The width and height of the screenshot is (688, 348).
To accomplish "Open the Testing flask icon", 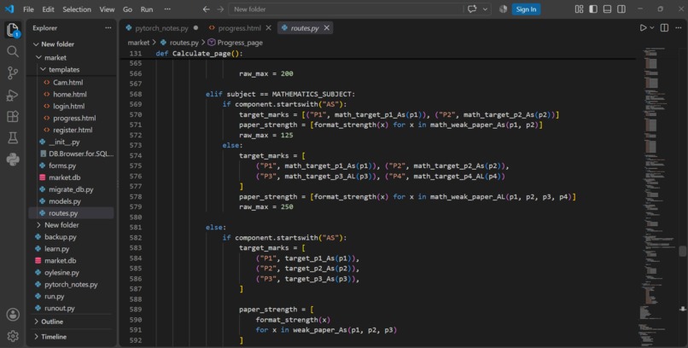I will coord(13,137).
